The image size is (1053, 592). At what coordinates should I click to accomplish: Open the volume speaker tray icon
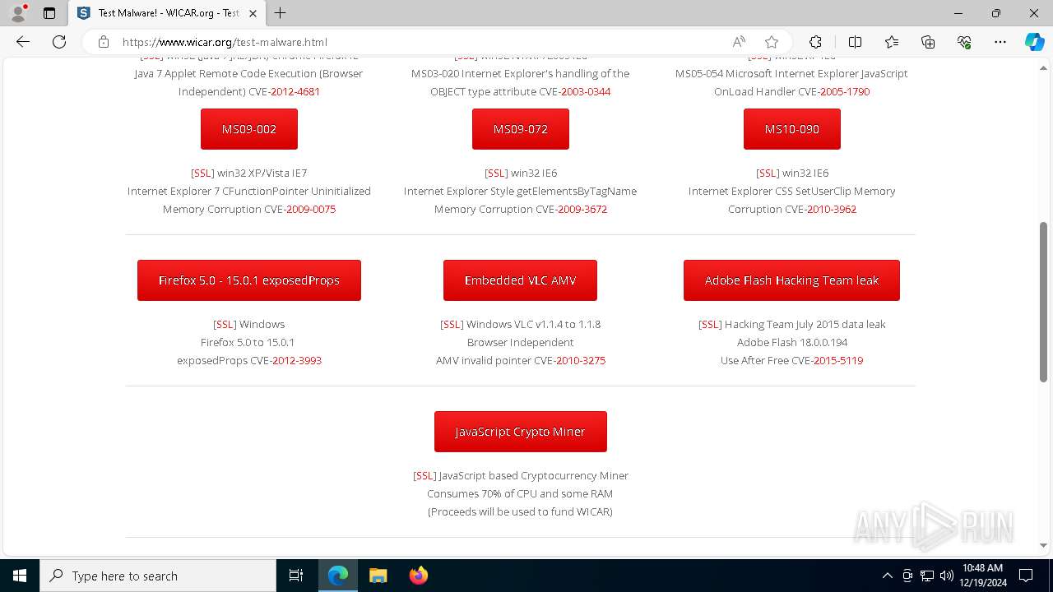coord(947,576)
